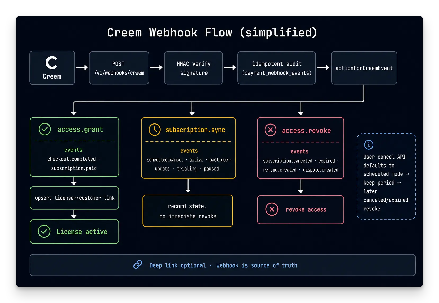Click the Creem C logo icon

click(x=51, y=63)
